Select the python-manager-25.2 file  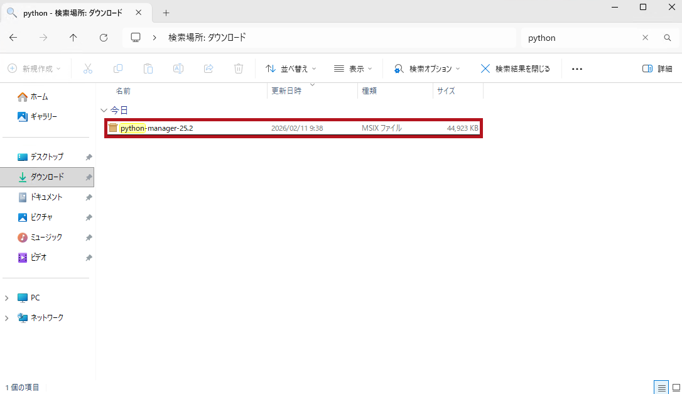[x=161, y=128]
